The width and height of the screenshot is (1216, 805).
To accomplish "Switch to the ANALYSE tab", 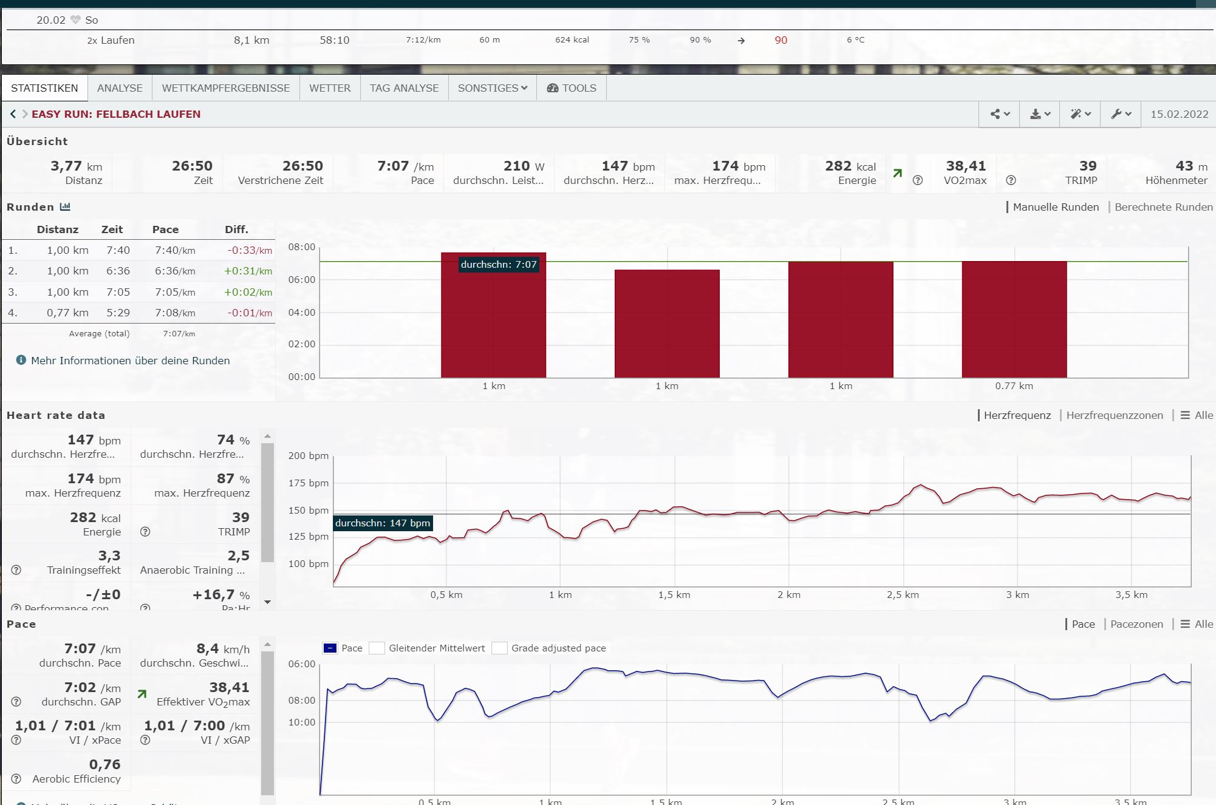I will tap(120, 88).
